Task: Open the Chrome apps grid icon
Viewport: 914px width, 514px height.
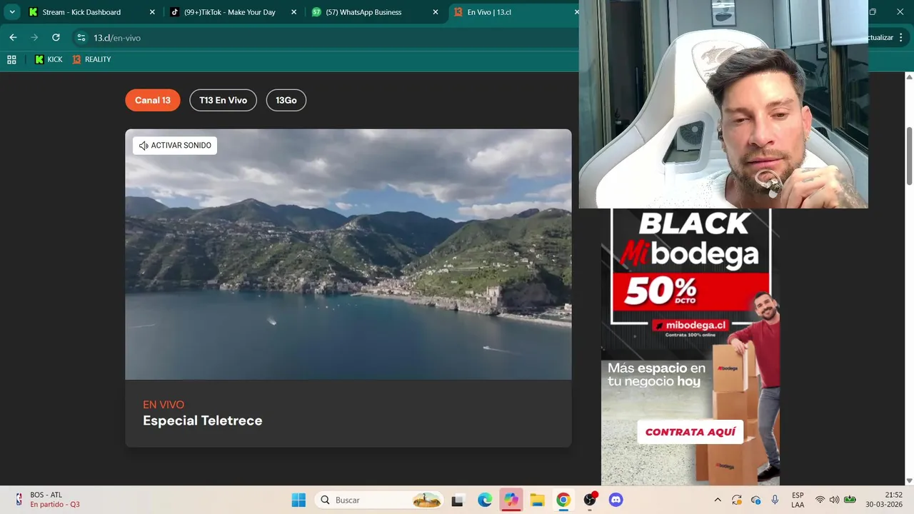Action: pyautogui.click(x=11, y=60)
